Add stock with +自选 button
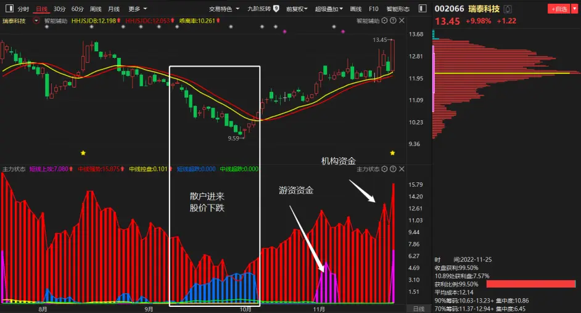This screenshot has width=581, height=313. tap(559, 9)
